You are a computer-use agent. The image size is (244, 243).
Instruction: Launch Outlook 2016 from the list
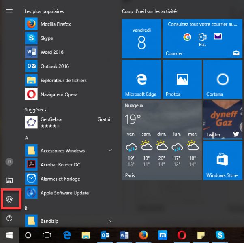point(68,66)
